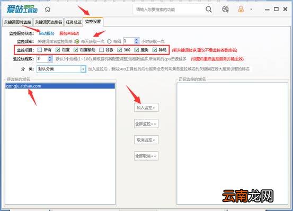
Task: Check the 所有 checkbox
Action: pyautogui.click(x=40, y=50)
